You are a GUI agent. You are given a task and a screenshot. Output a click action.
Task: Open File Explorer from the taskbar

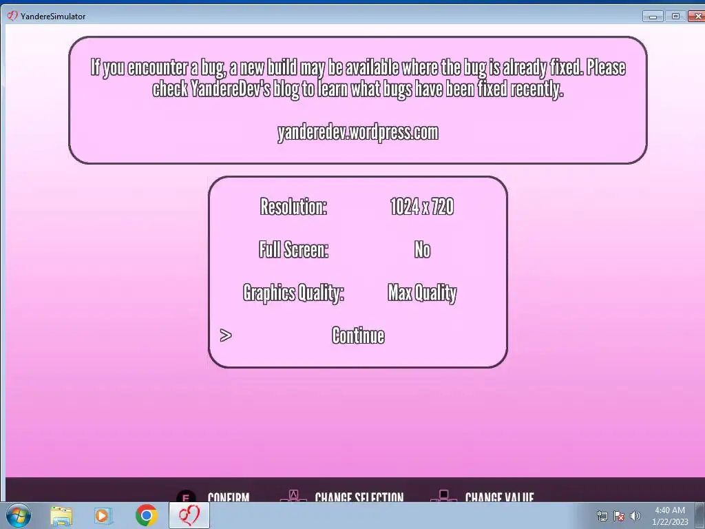[61, 515]
